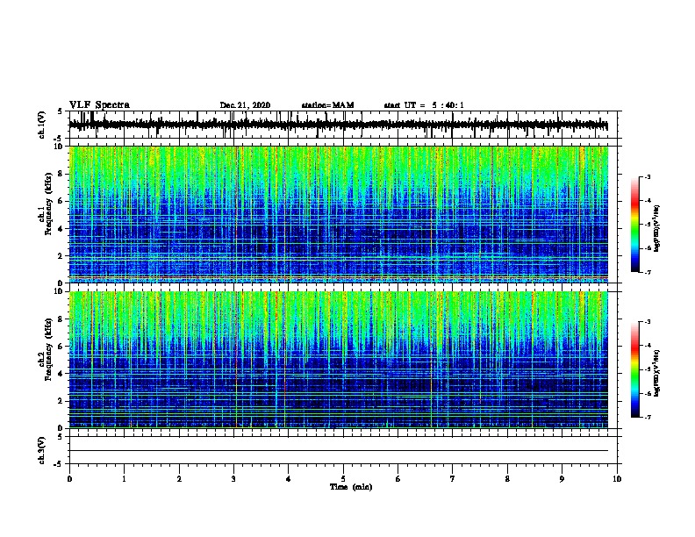The width and height of the screenshot is (695, 537).
Task: Click the ch.1 "Frequency (kHz)" axis label
Action: coord(49,203)
